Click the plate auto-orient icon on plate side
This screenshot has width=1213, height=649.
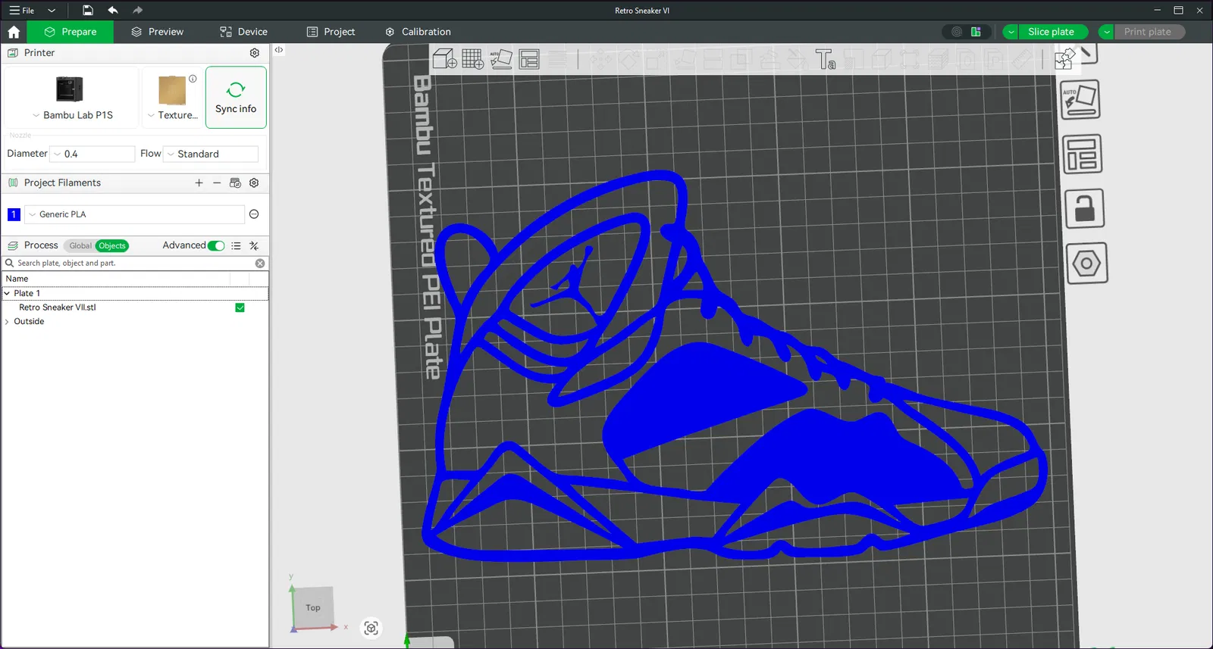(x=1080, y=100)
